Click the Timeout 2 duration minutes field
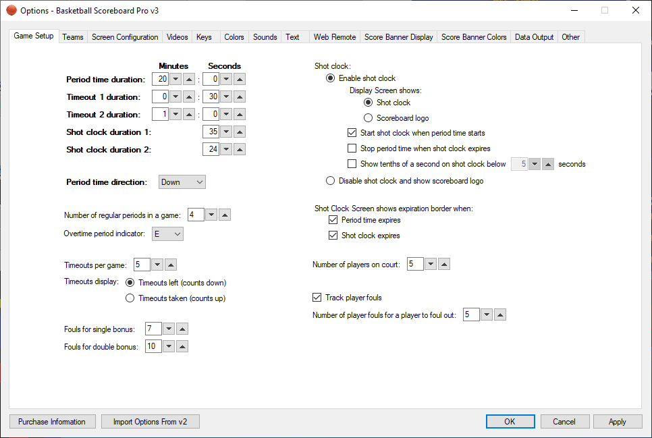652x438 pixels. click(160, 115)
